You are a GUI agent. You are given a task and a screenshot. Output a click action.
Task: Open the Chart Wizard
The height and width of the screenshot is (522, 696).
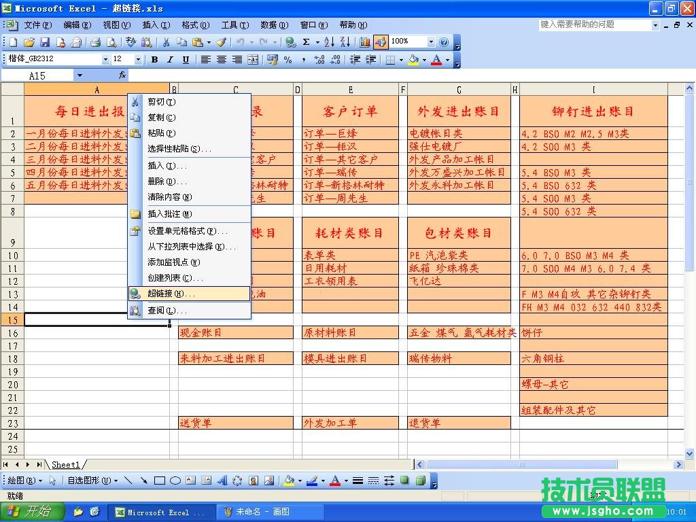tap(364, 42)
